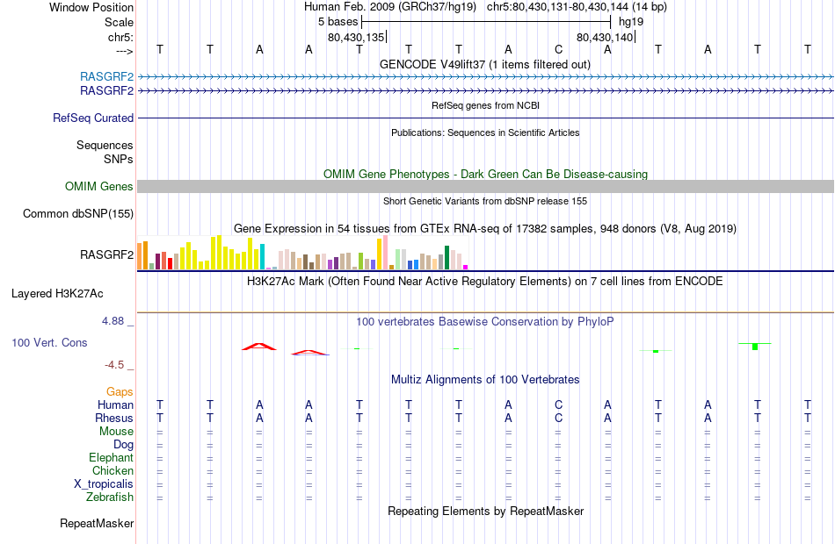835x544 pixels.
Task: Select the Rhesus species row label
Action: pyautogui.click(x=114, y=418)
